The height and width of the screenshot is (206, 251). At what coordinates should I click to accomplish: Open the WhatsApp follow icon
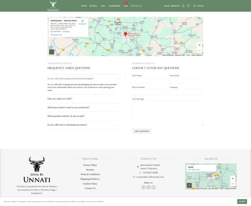153,187
